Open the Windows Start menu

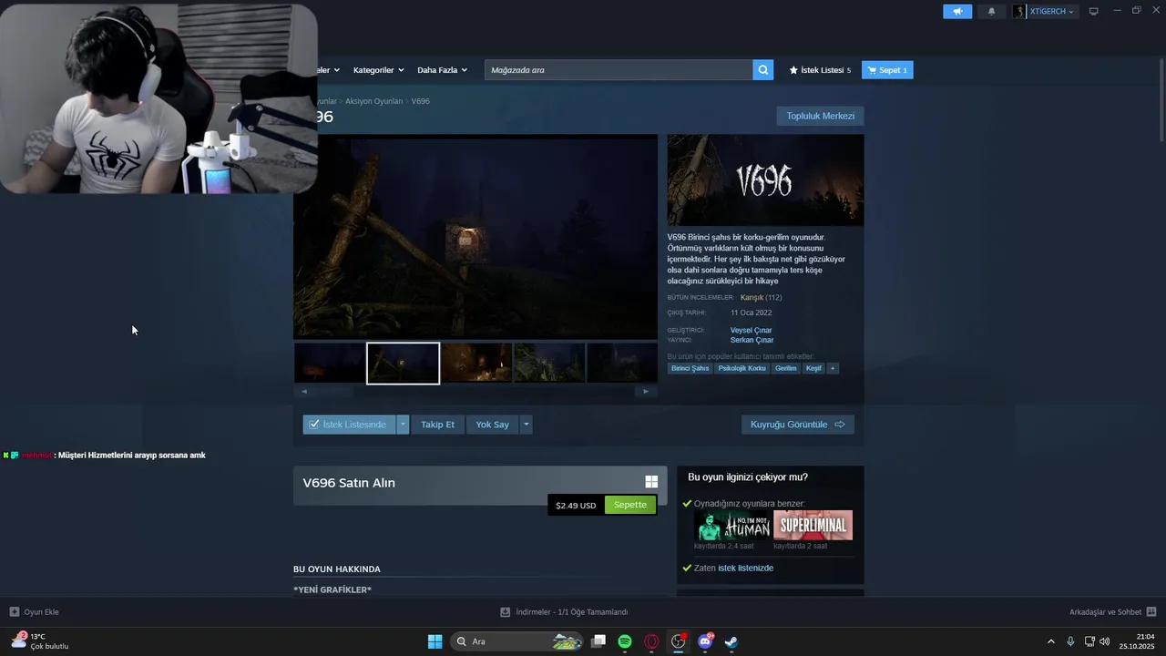pos(435,641)
